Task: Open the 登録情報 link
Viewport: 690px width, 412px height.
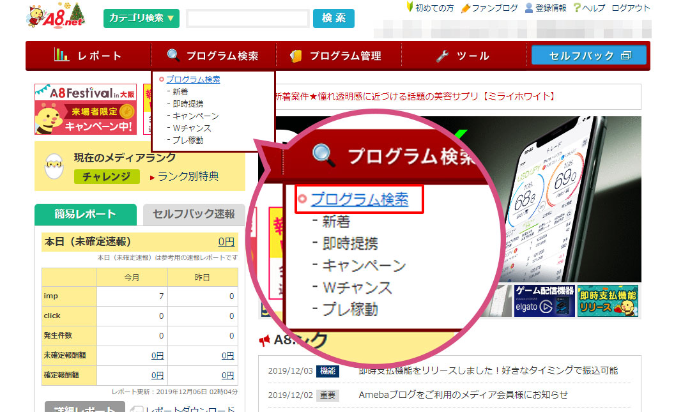Action: pos(551,8)
